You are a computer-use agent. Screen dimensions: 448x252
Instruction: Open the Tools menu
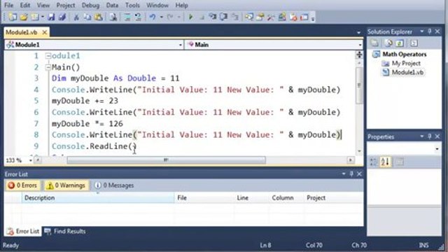(132, 5)
